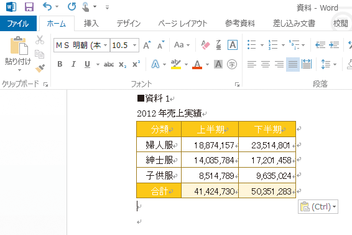Toggle Italic formatting
Image resolution: width=352 pixels, height=235 pixels.
(x=73, y=64)
